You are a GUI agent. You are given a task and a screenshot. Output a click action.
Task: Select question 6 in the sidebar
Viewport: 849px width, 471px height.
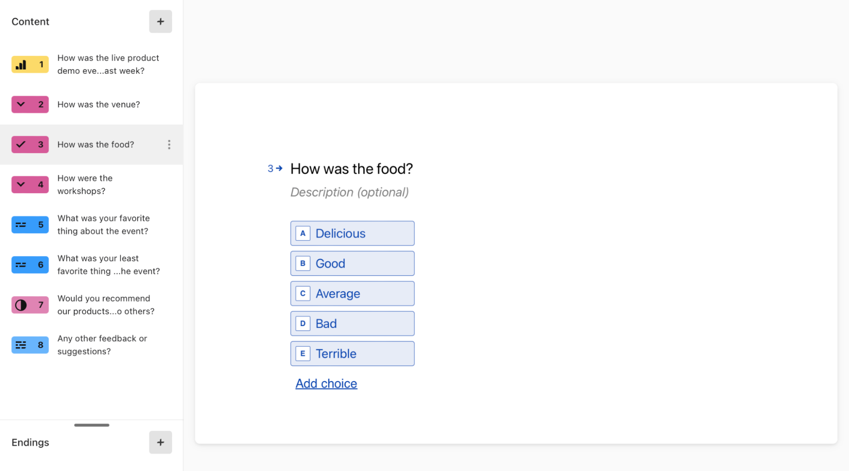click(91, 265)
